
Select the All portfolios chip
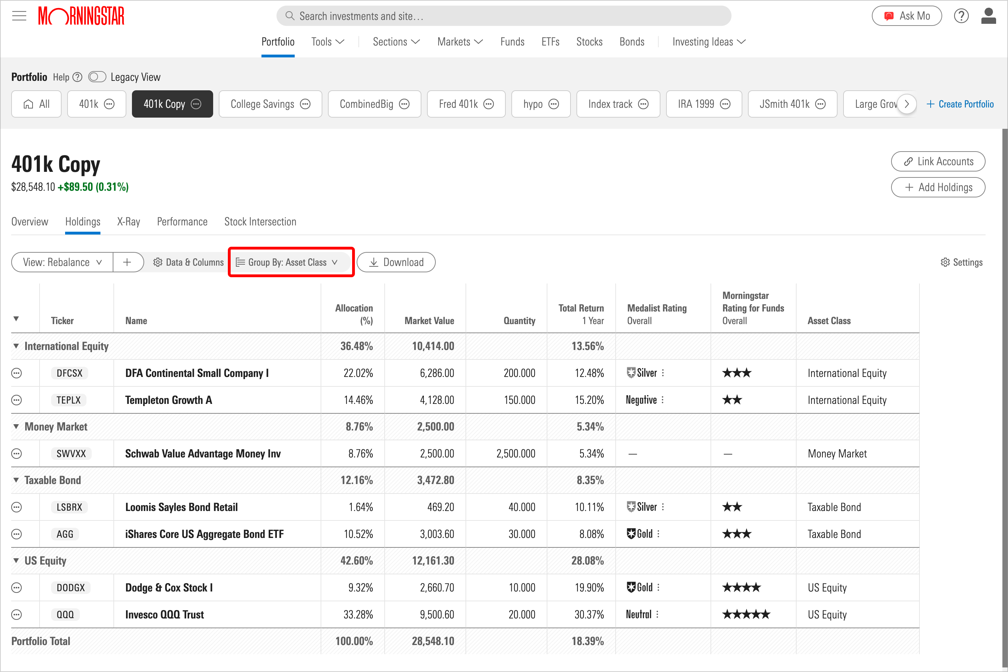click(36, 104)
